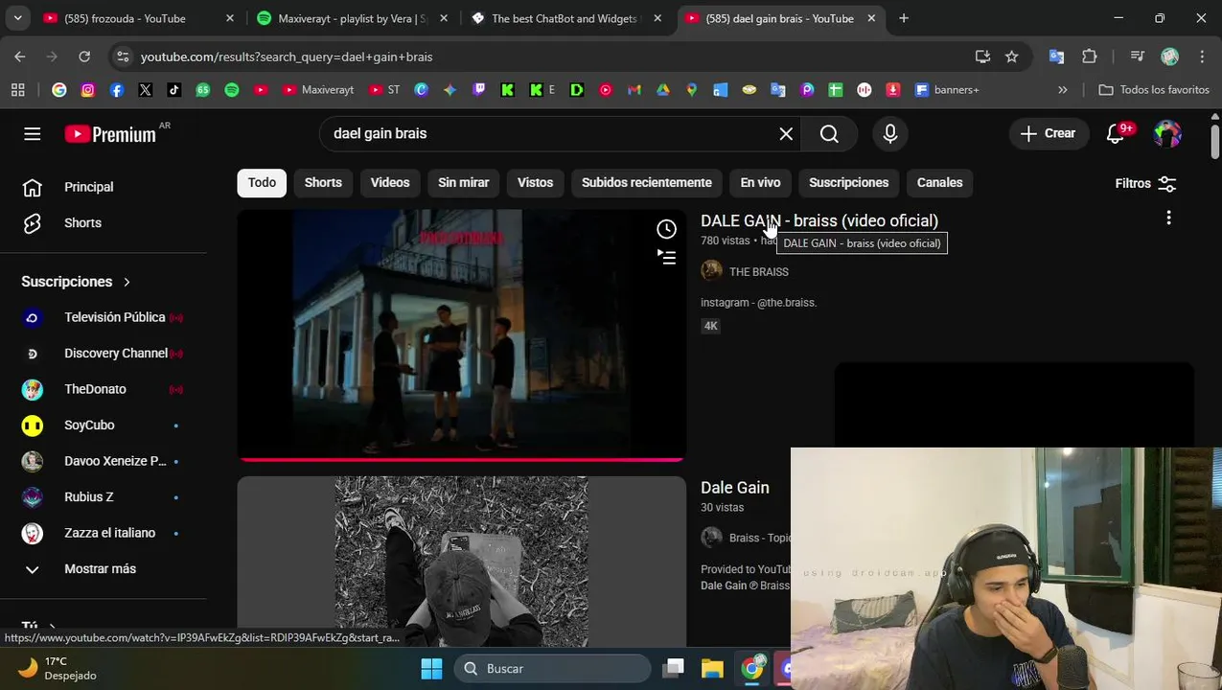
Task: Show hidden bookmarks with the double chevron
Action: click(1062, 90)
